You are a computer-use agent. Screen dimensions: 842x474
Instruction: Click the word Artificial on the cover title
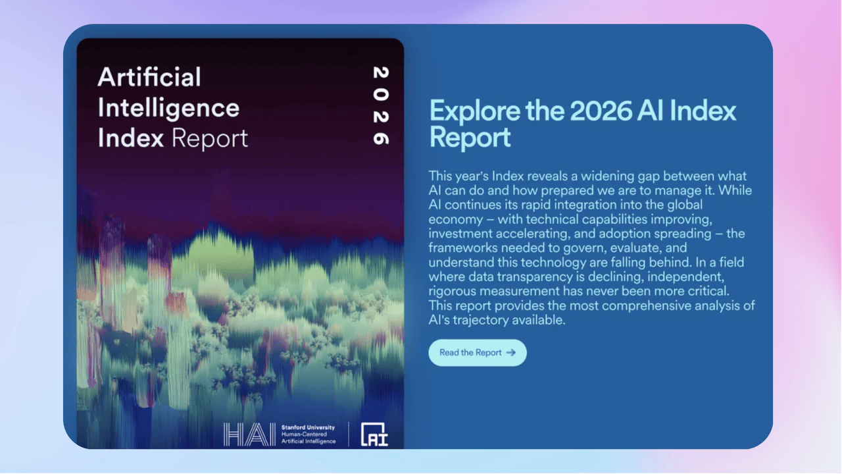coord(149,77)
